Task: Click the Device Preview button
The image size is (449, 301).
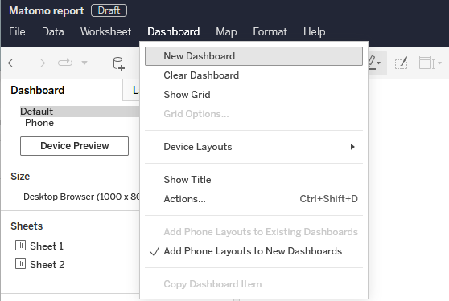Action: tap(75, 146)
